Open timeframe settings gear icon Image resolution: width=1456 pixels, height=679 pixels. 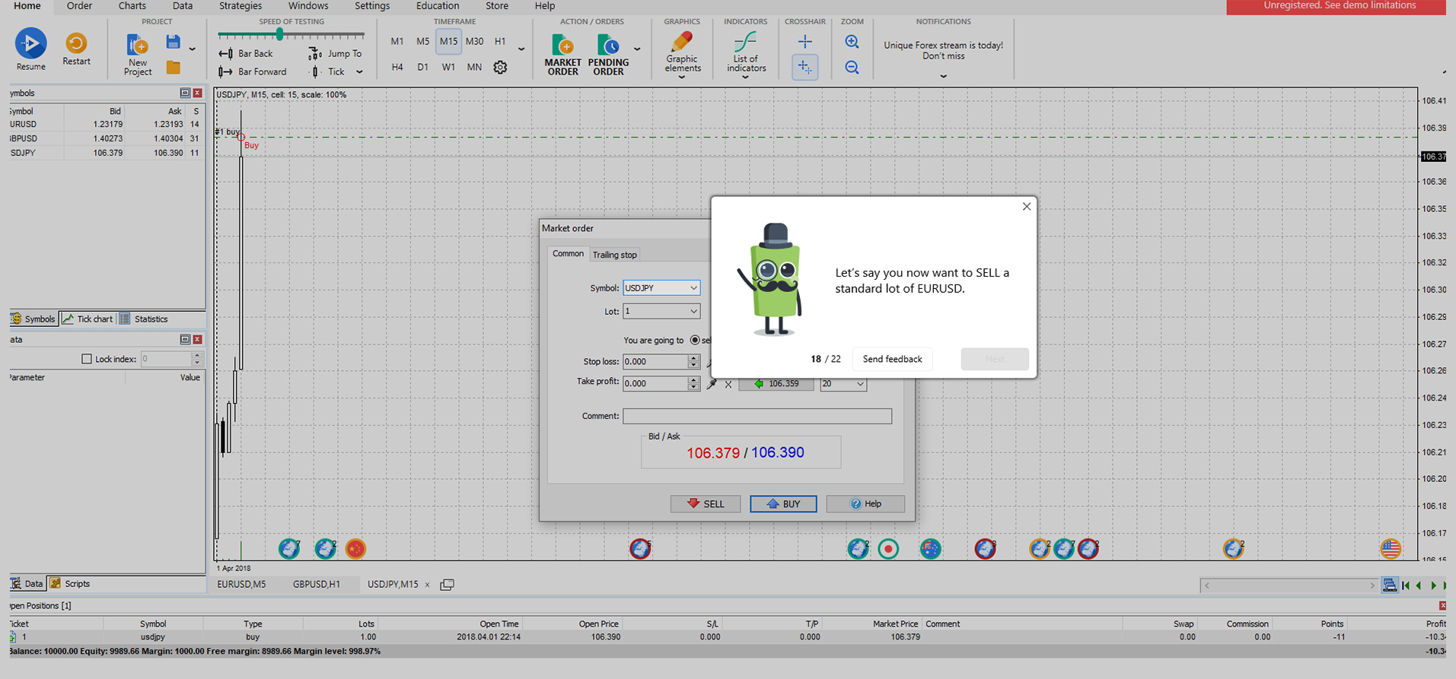pos(500,67)
